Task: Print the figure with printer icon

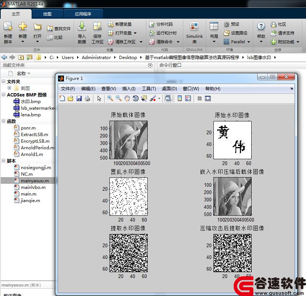Action: pyautogui.click(x=87, y=98)
